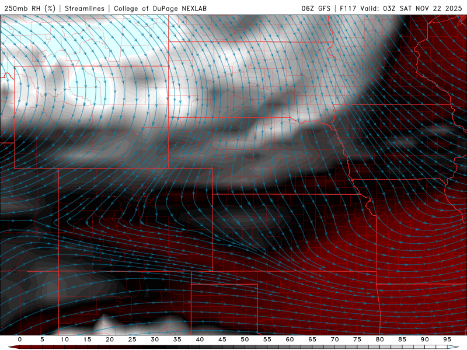
Task: Click the "80" legend value
Action: tap(380, 339)
